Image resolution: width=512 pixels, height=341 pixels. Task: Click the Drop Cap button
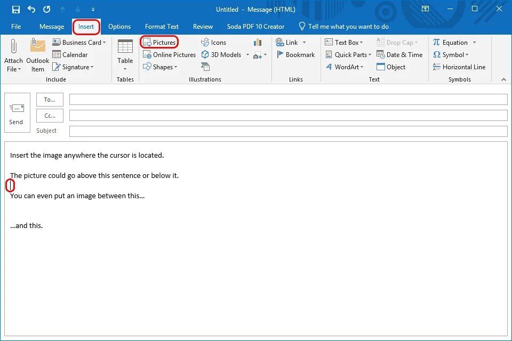(397, 43)
